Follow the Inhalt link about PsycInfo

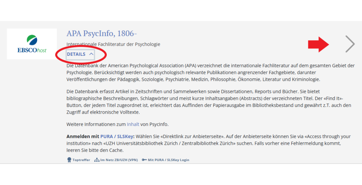pos(133,124)
